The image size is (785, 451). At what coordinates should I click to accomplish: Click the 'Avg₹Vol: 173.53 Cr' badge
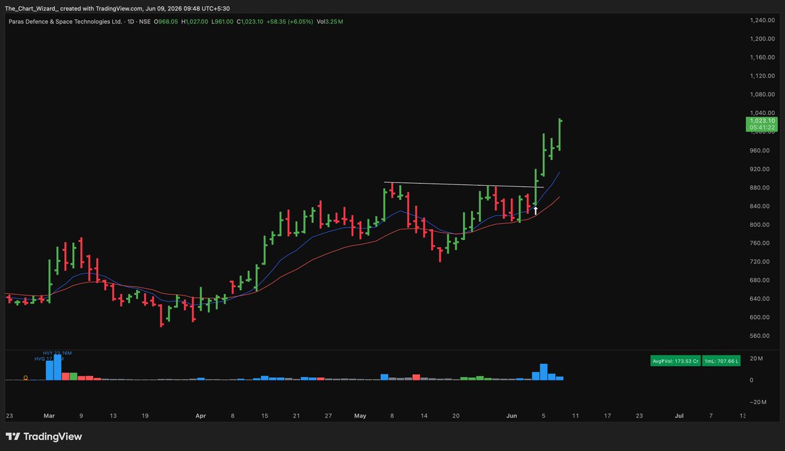[x=675, y=361]
